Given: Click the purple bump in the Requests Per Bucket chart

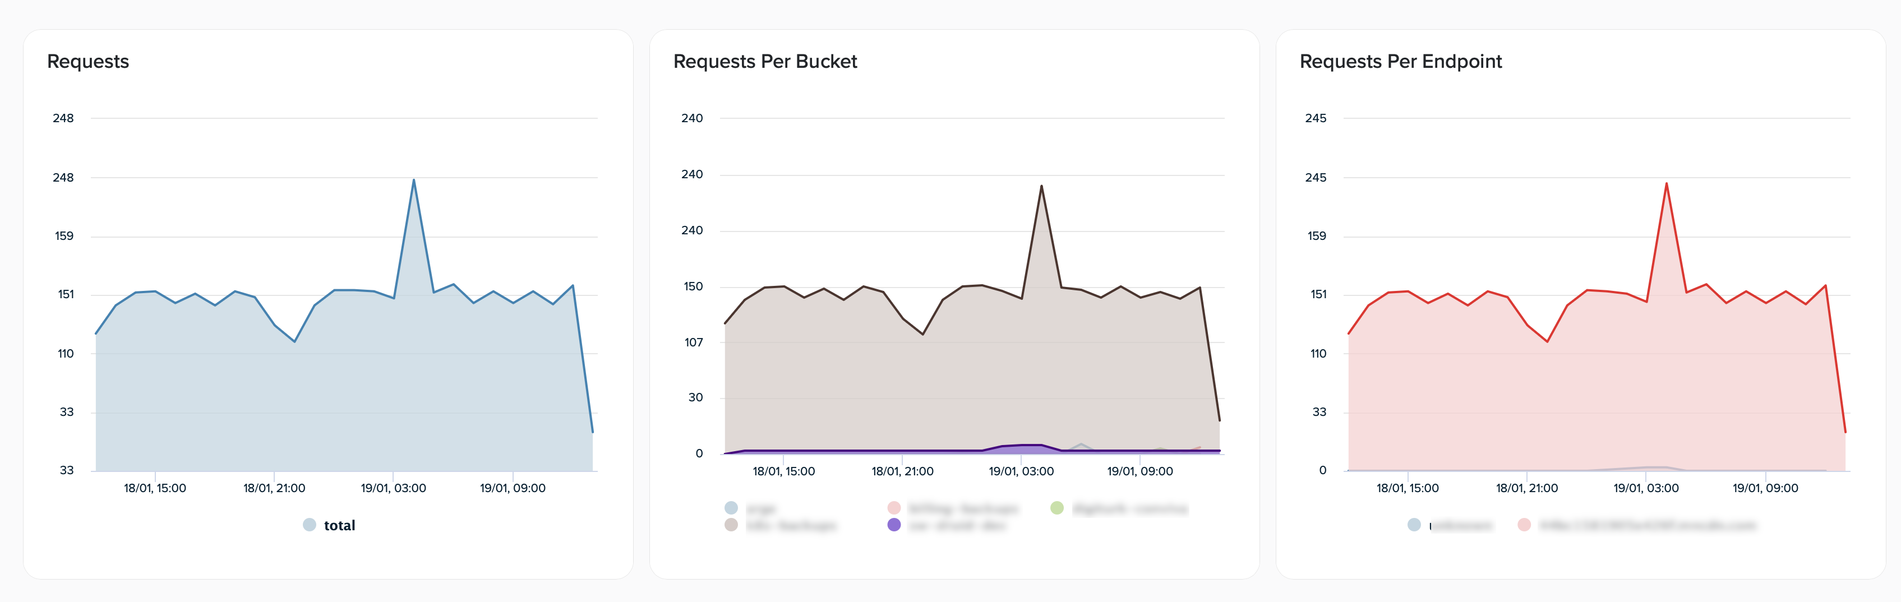Looking at the screenshot, I should point(1031,447).
